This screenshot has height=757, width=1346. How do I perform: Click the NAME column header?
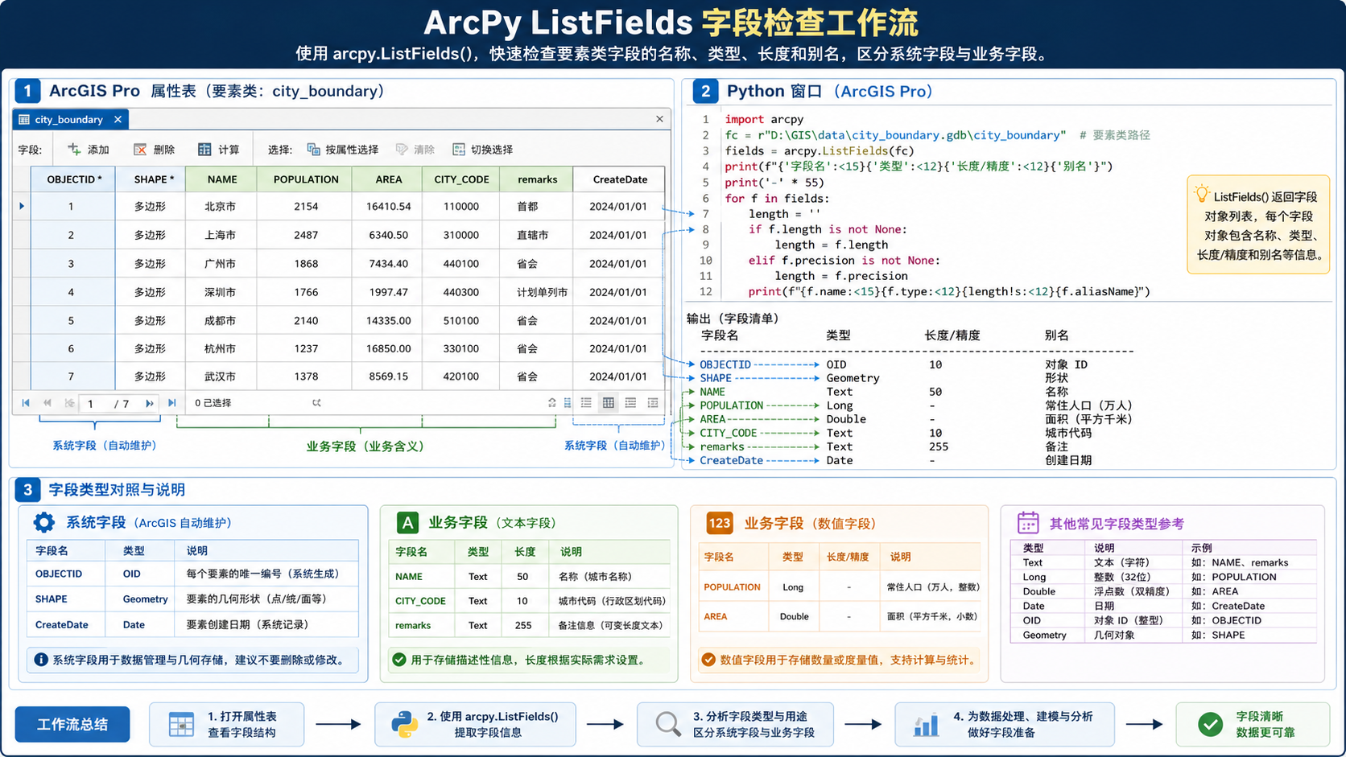click(221, 179)
